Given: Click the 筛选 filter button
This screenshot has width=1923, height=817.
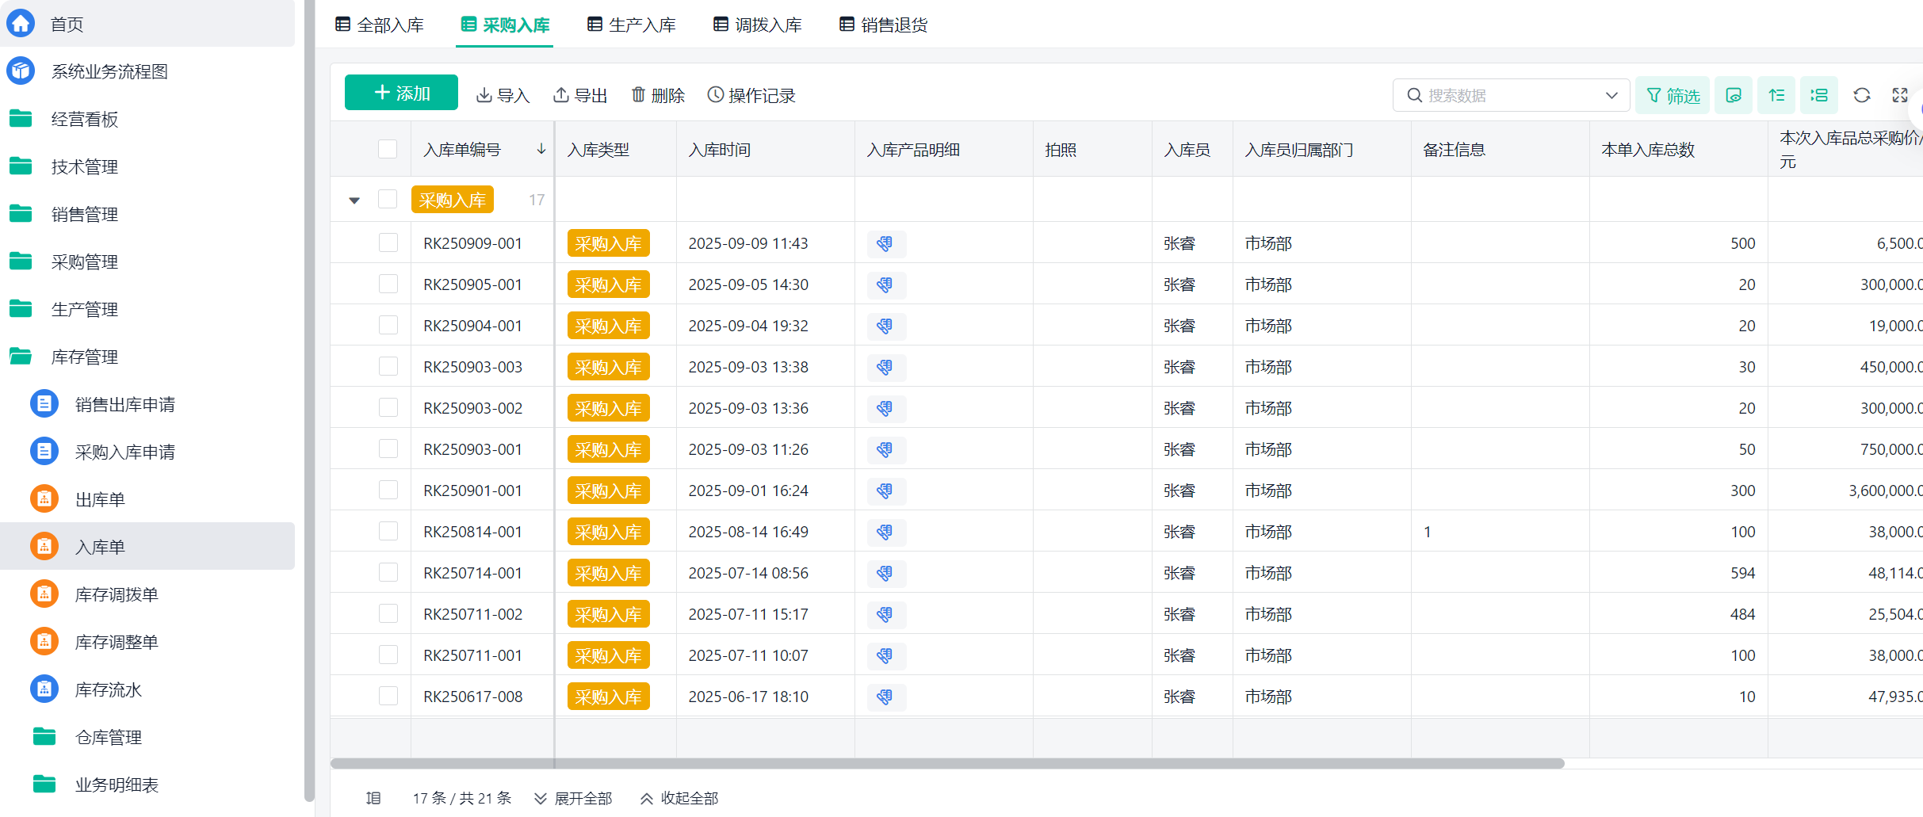Looking at the screenshot, I should coord(1673,95).
